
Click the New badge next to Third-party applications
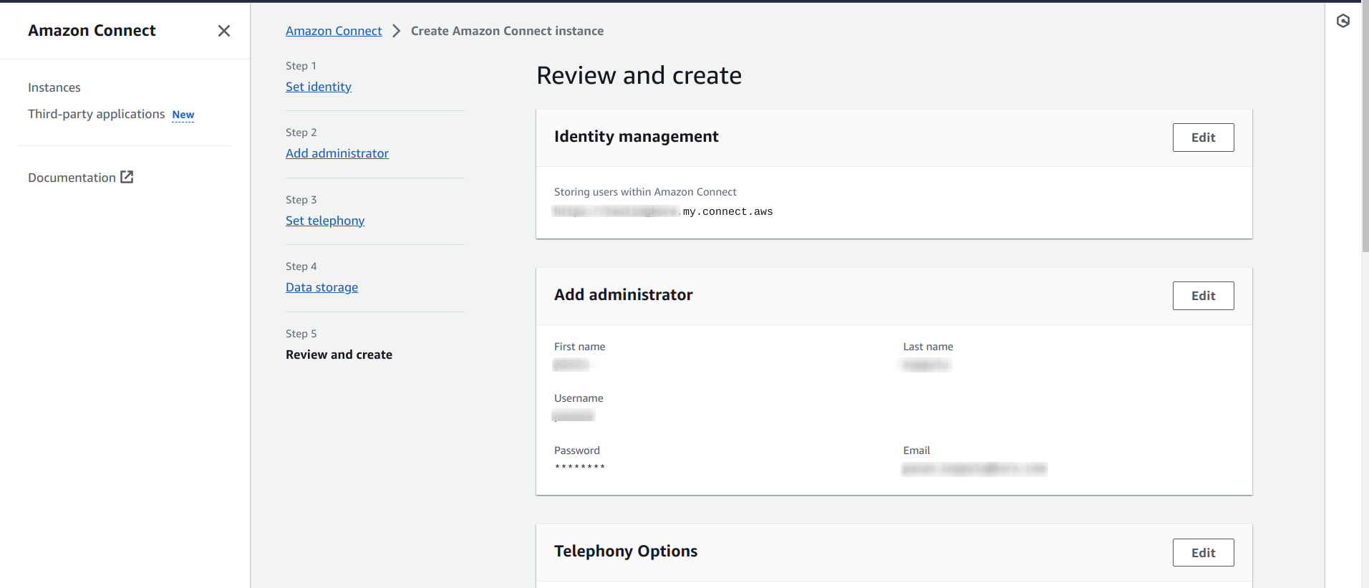coord(183,115)
